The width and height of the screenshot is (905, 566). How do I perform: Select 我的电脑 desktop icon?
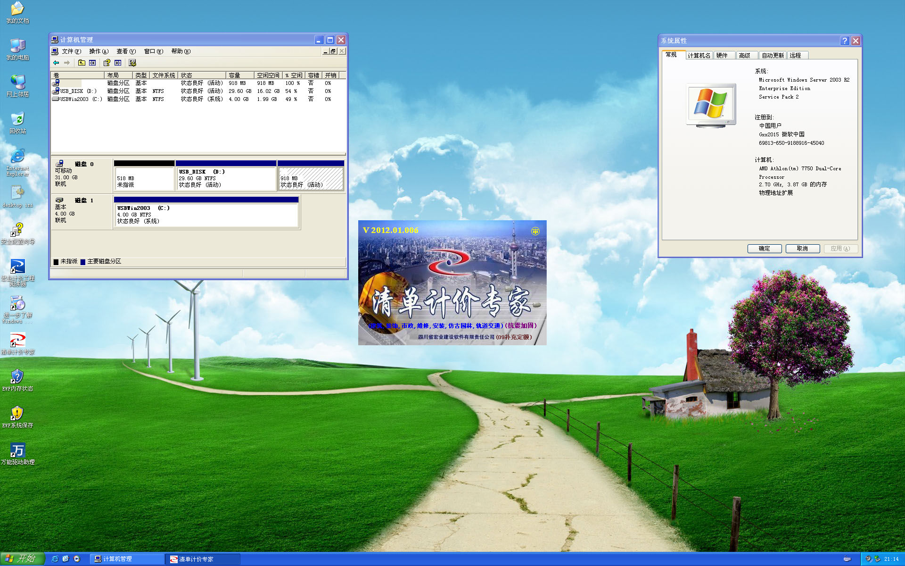(x=17, y=49)
